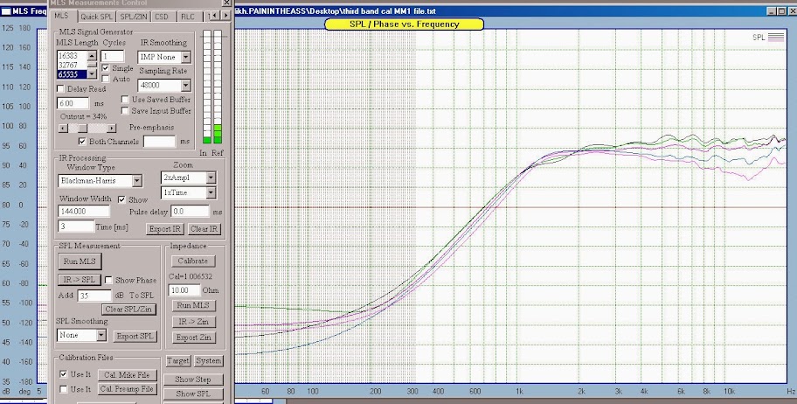Expand the Blackman-Harris window type dropdown
Viewport: 797px width, 404px height.
136,181
